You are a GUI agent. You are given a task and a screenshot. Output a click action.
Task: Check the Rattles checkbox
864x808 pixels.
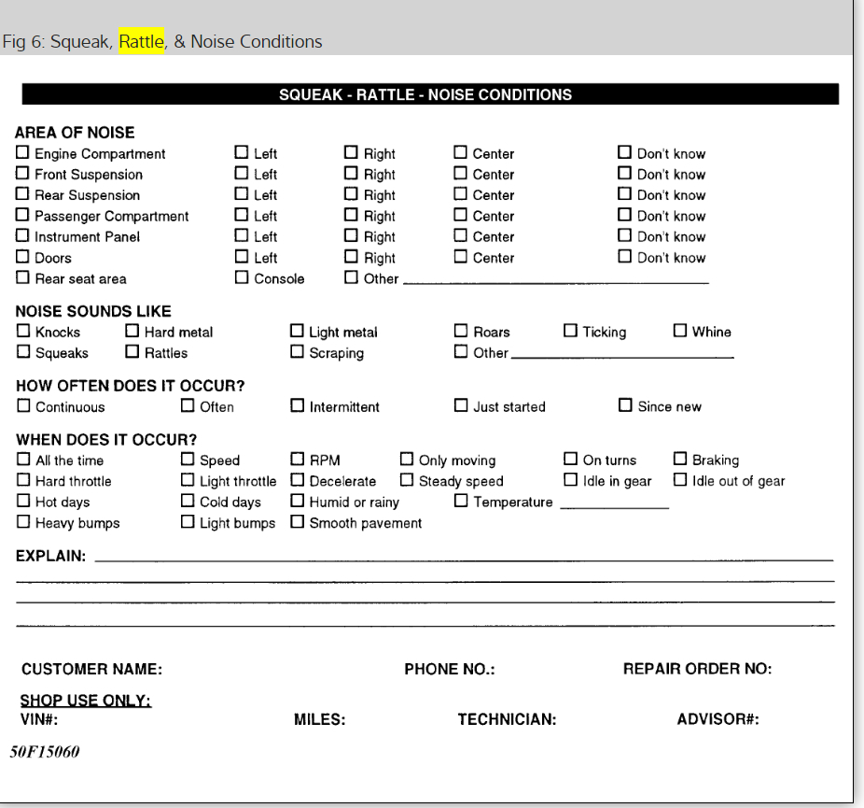[x=132, y=352]
